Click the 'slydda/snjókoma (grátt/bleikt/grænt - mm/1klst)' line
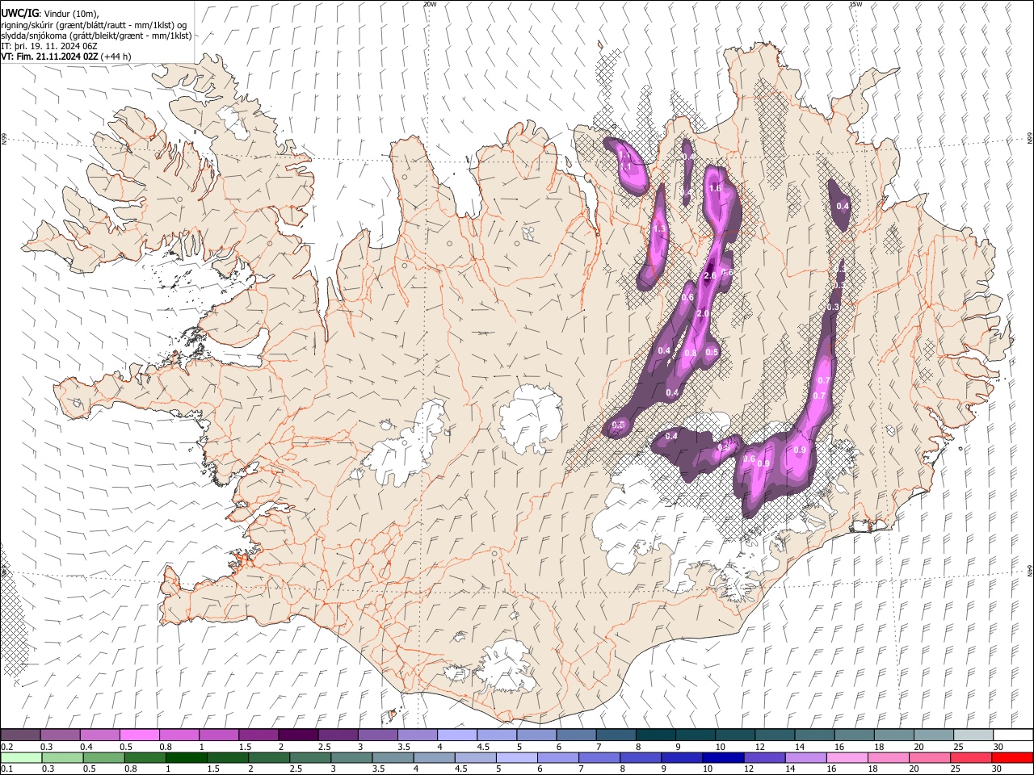Screen dimensions: 1034x775 pos(96,36)
